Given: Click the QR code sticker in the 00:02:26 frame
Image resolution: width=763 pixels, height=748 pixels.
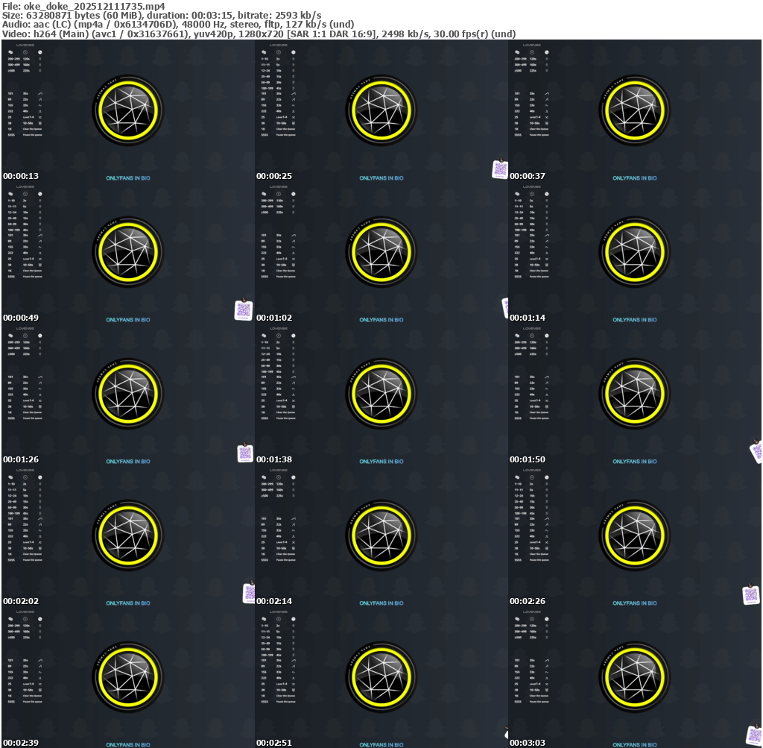Looking at the screenshot, I should [x=751, y=594].
